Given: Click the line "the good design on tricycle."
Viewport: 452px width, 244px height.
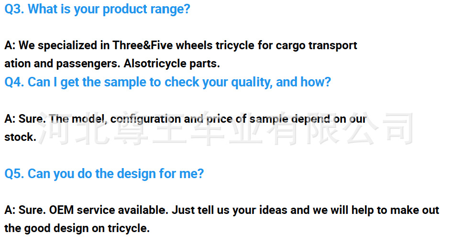Looking at the screenshot, I should 77,228.
